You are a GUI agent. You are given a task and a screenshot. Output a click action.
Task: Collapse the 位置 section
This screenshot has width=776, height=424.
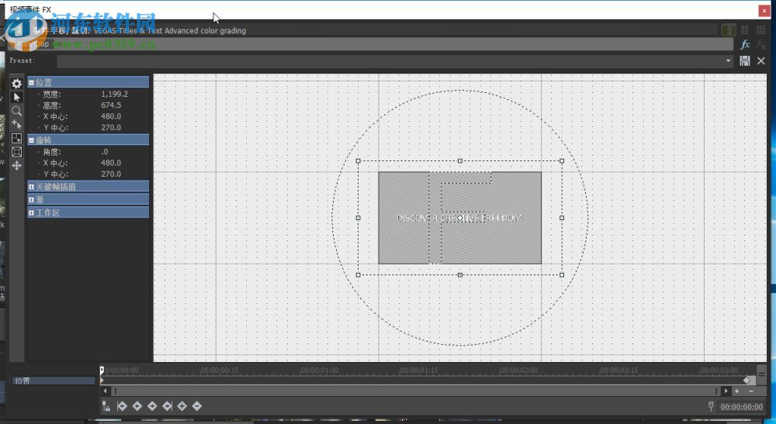31,82
